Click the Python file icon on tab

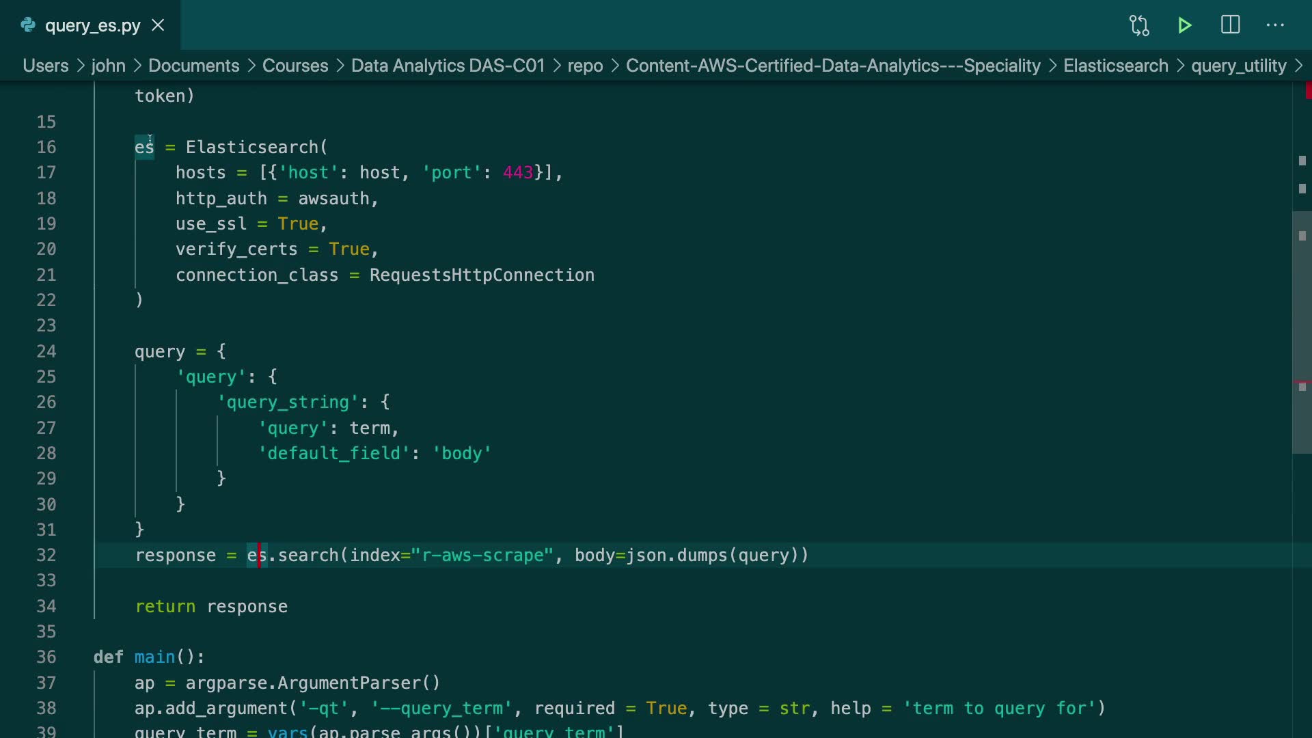(x=28, y=25)
